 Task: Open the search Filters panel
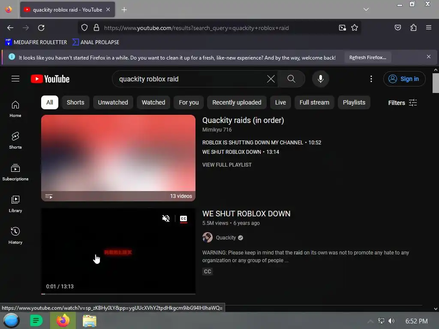pyautogui.click(x=403, y=103)
